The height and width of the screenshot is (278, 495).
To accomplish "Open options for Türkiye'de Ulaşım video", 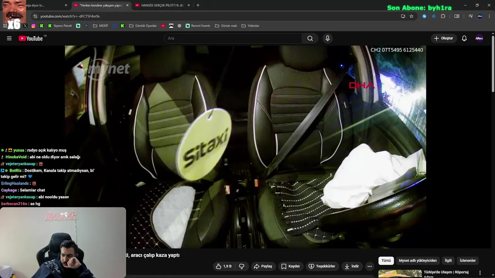I will [x=480, y=273].
